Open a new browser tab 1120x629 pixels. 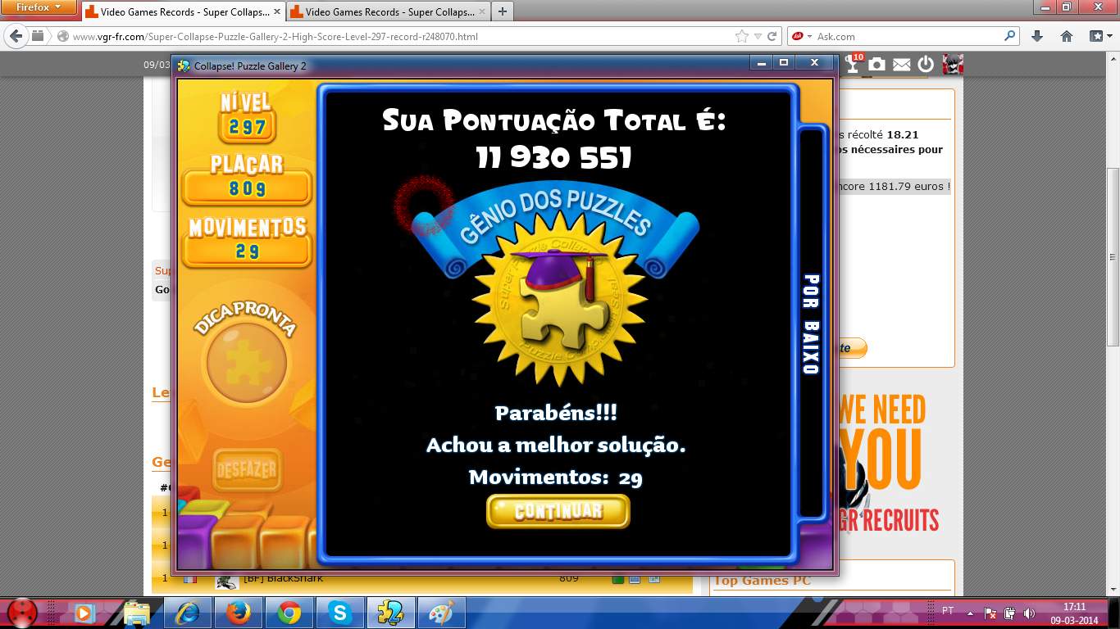point(503,11)
